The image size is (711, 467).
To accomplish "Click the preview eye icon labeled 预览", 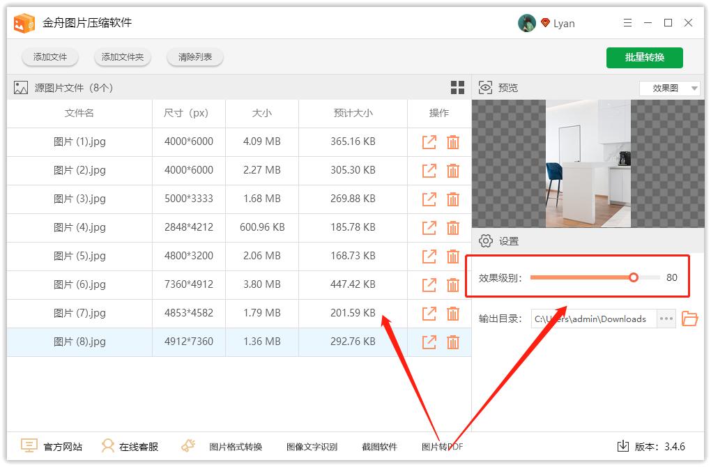I will (x=485, y=87).
